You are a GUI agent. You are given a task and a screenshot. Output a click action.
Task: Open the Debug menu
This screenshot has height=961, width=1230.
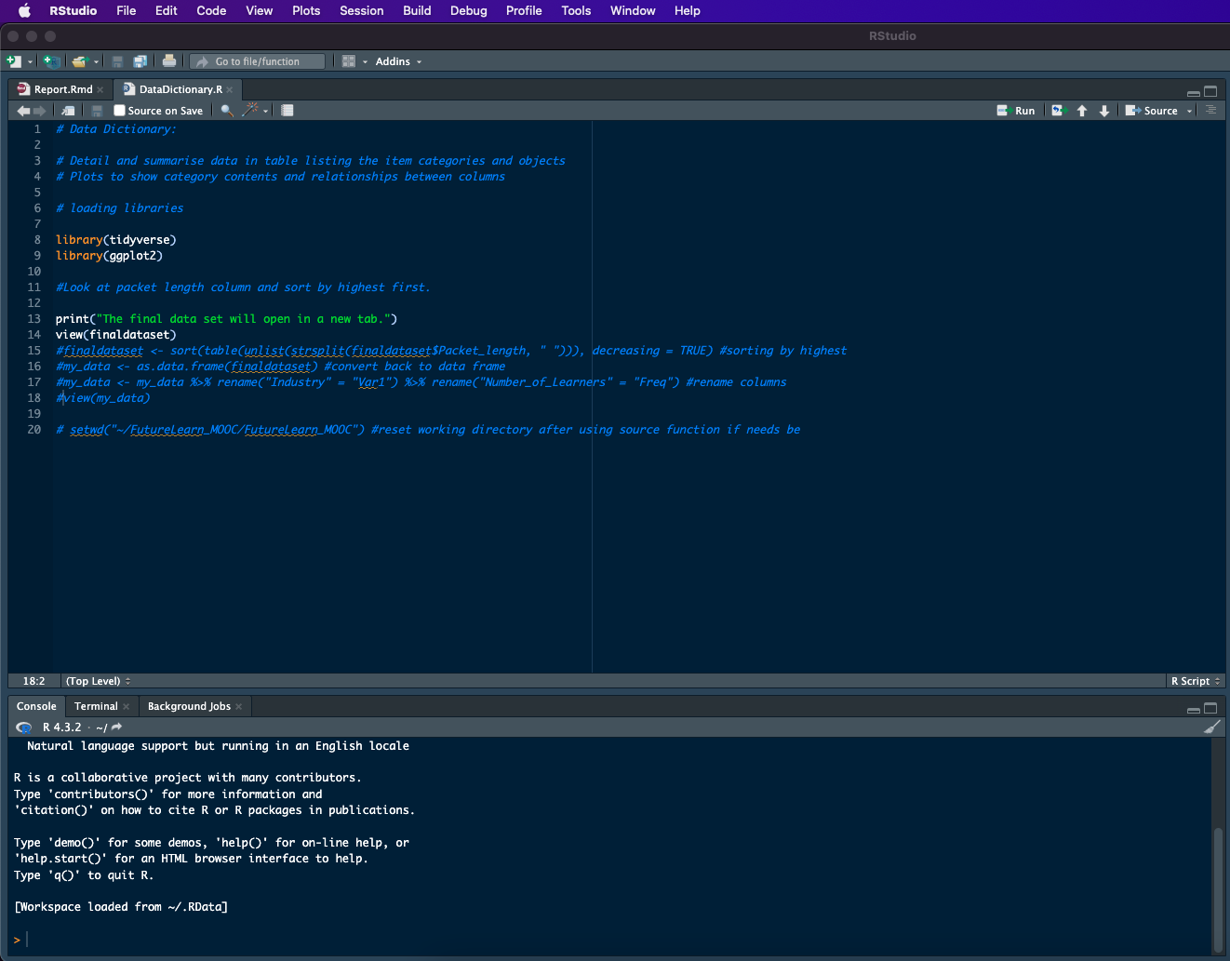point(469,10)
